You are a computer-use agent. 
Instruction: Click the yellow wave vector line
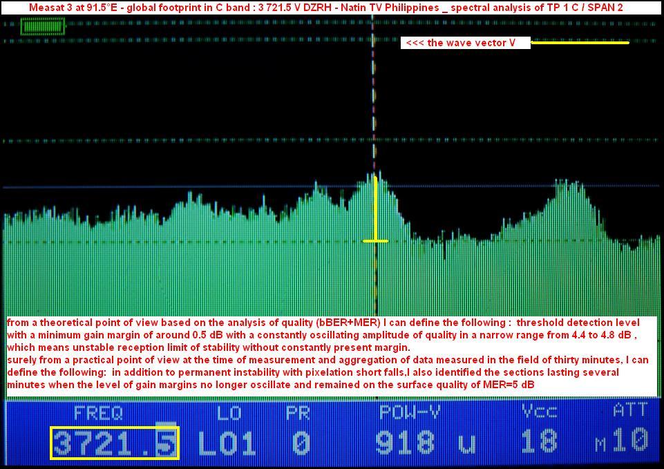580,43
